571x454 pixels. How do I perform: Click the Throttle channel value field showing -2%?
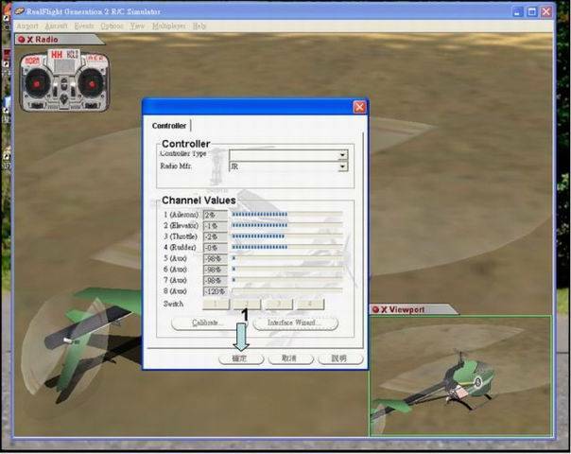[x=216, y=236]
